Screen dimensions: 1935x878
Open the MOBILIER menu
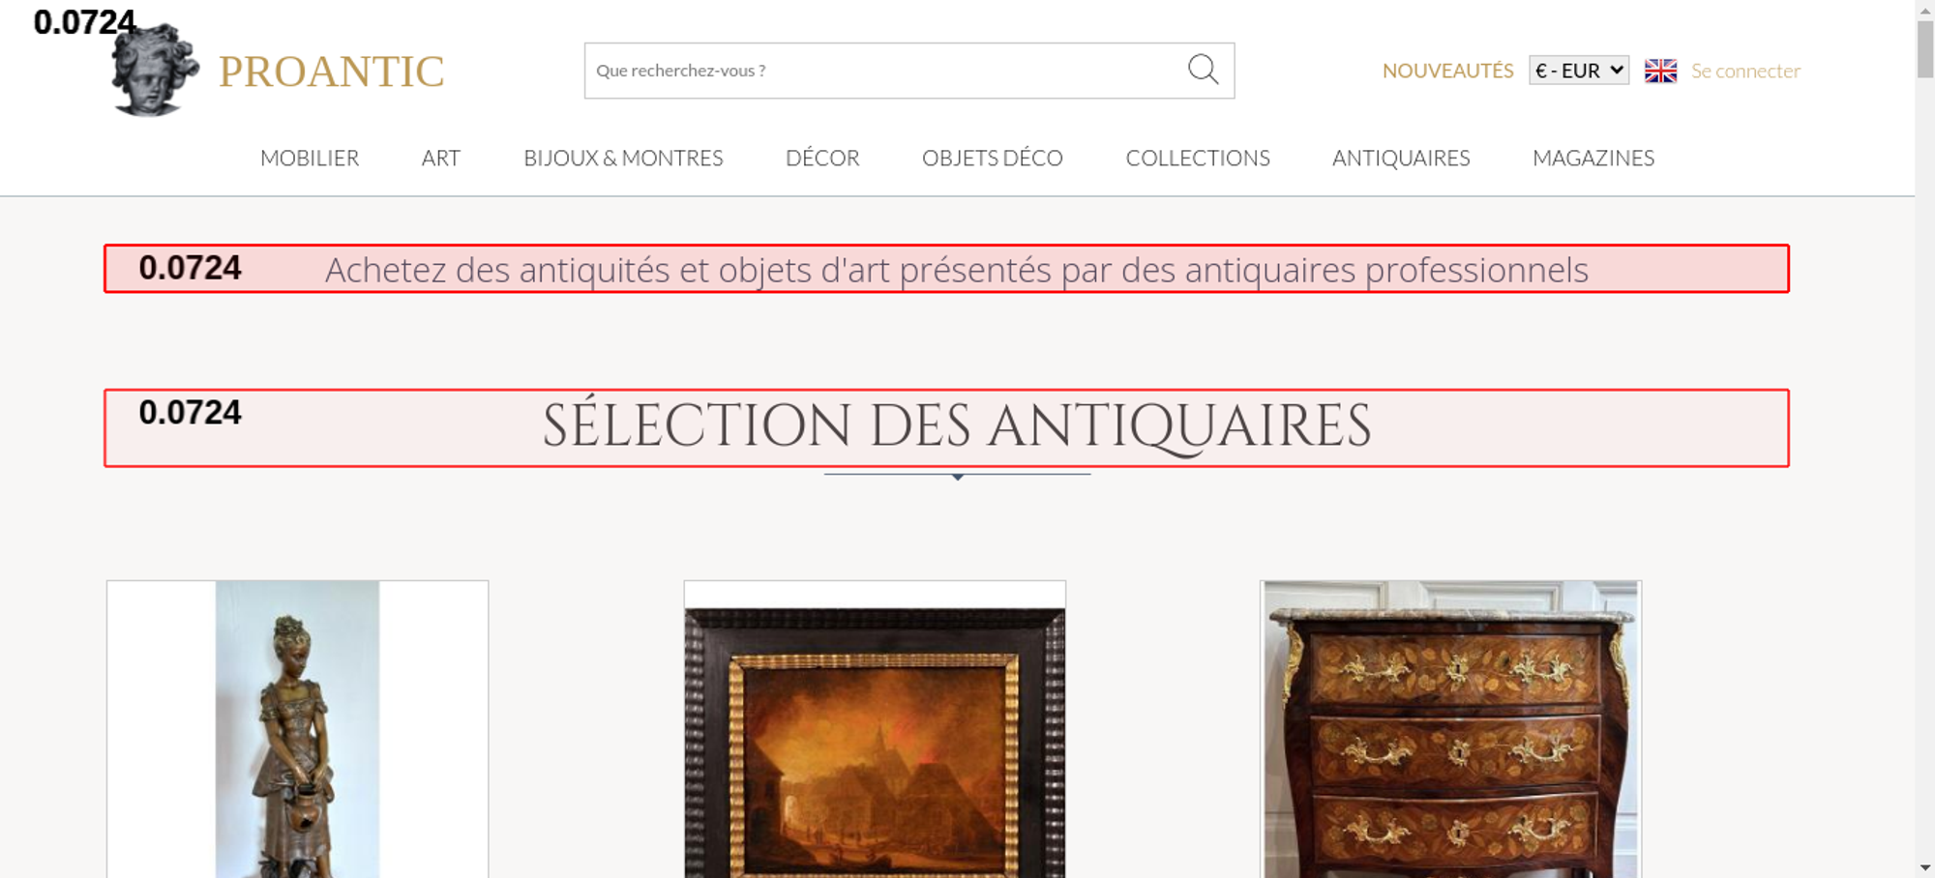(x=310, y=158)
